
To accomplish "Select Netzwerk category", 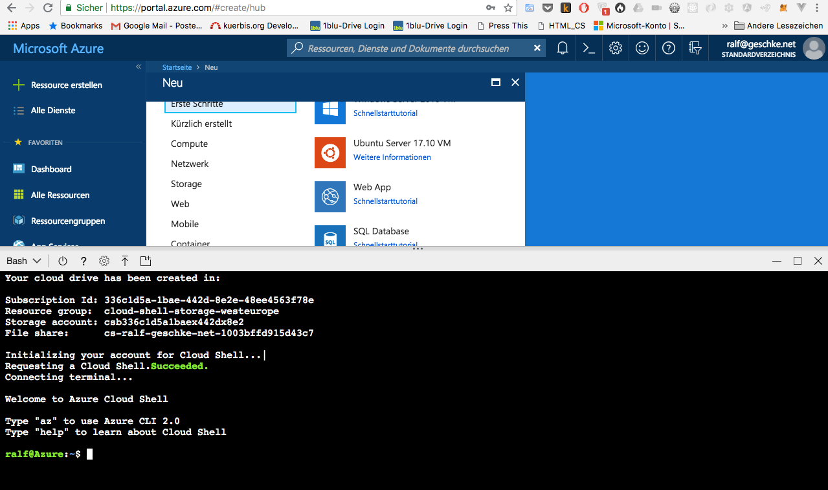I will pyautogui.click(x=190, y=164).
